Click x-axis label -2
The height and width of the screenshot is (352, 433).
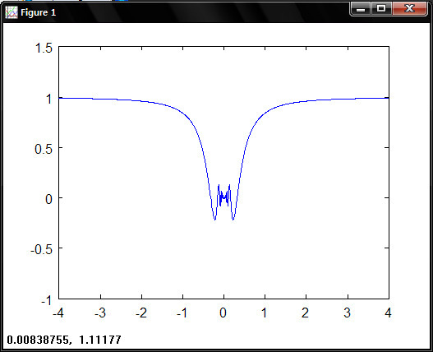[141, 313]
